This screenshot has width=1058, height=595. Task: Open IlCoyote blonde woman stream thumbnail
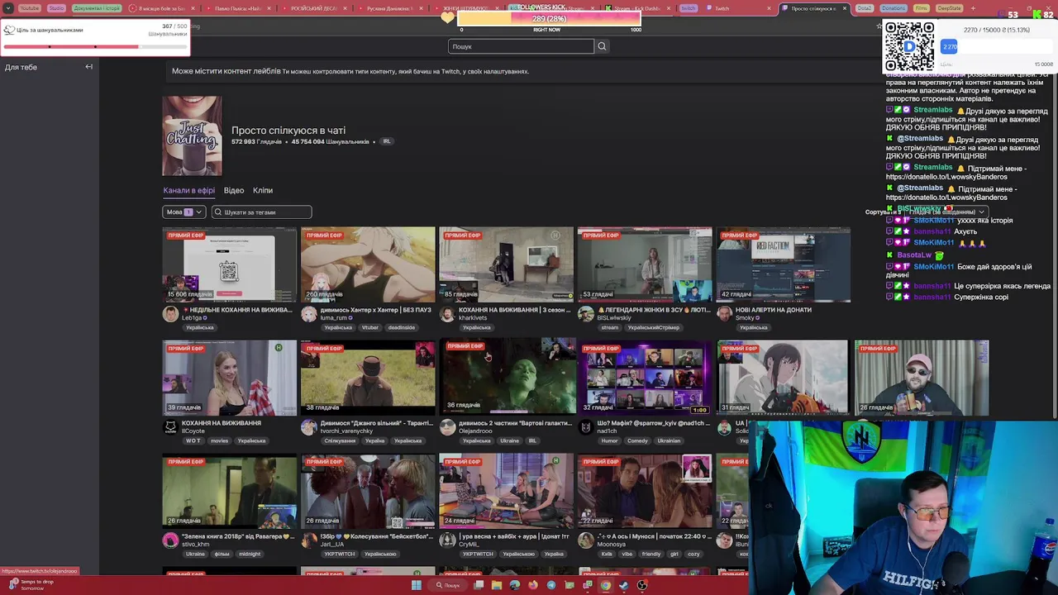click(x=230, y=378)
